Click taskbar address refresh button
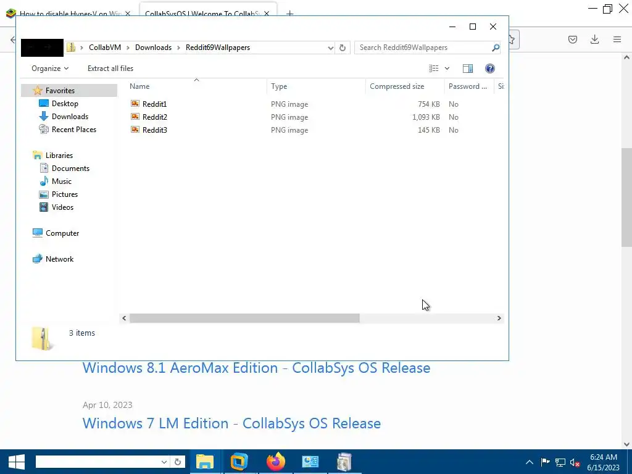This screenshot has width=632, height=474. pos(178,462)
